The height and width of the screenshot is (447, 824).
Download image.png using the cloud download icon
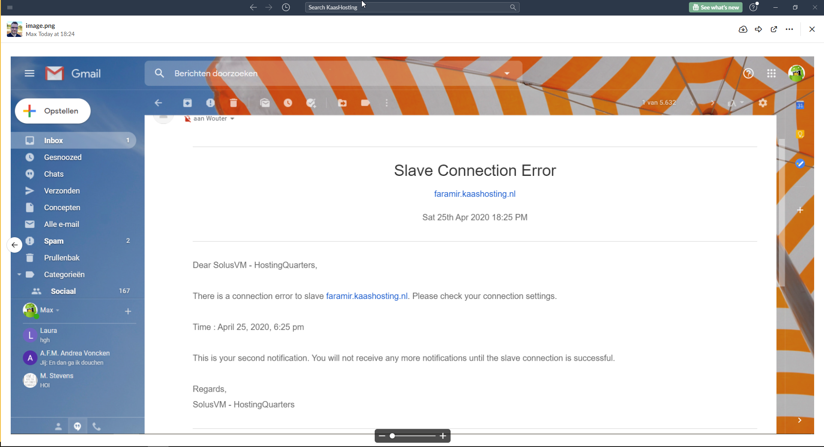pyautogui.click(x=743, y=29)
